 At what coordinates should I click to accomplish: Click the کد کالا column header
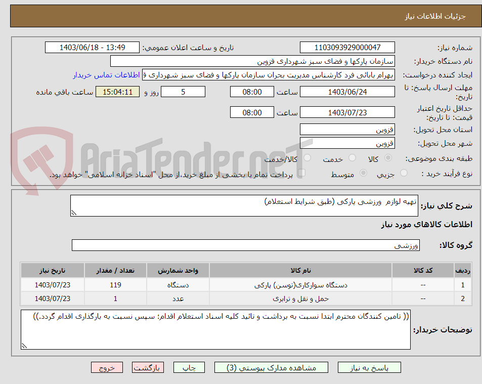click(423, 271)
